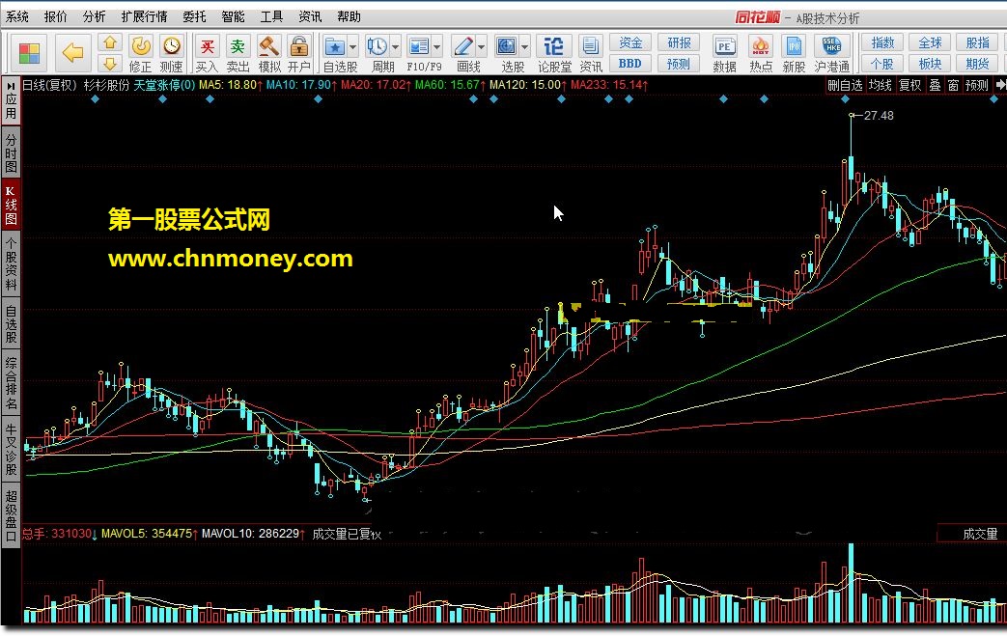Image resolution: width=1007 pixels, height=636 pixels.
Task: Open the 热点 hot topics flame icon
Action: coord(761,53)
